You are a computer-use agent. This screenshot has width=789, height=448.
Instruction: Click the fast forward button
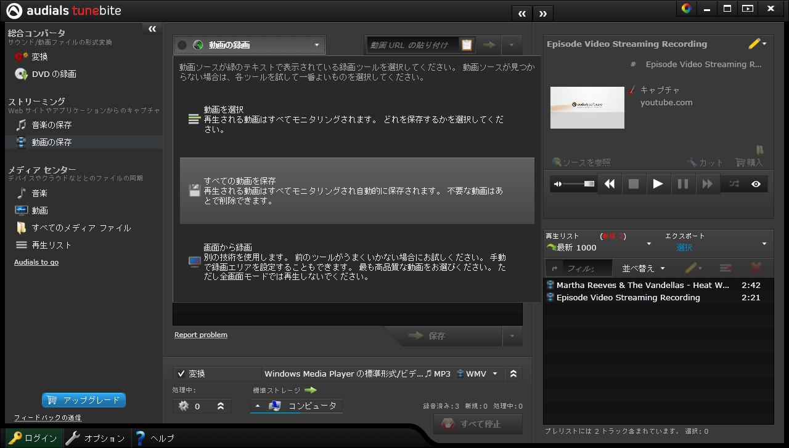click(708, 184)
